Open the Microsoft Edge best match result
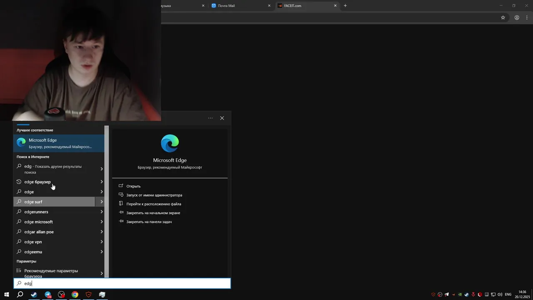The width and height of the screenshot is (533, 300). 59,143
